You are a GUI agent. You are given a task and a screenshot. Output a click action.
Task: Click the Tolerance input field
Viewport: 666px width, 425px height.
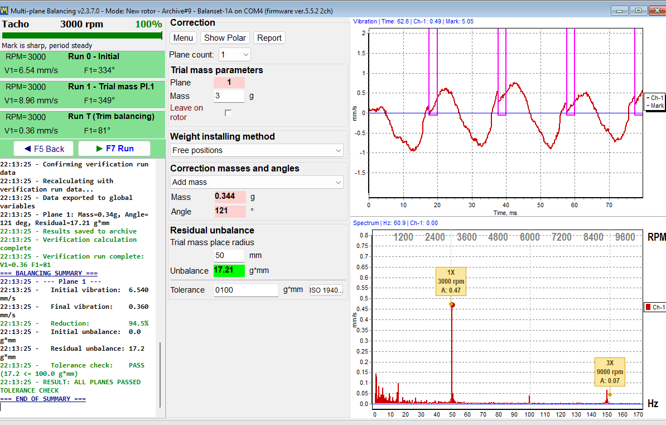coord(246,290)
